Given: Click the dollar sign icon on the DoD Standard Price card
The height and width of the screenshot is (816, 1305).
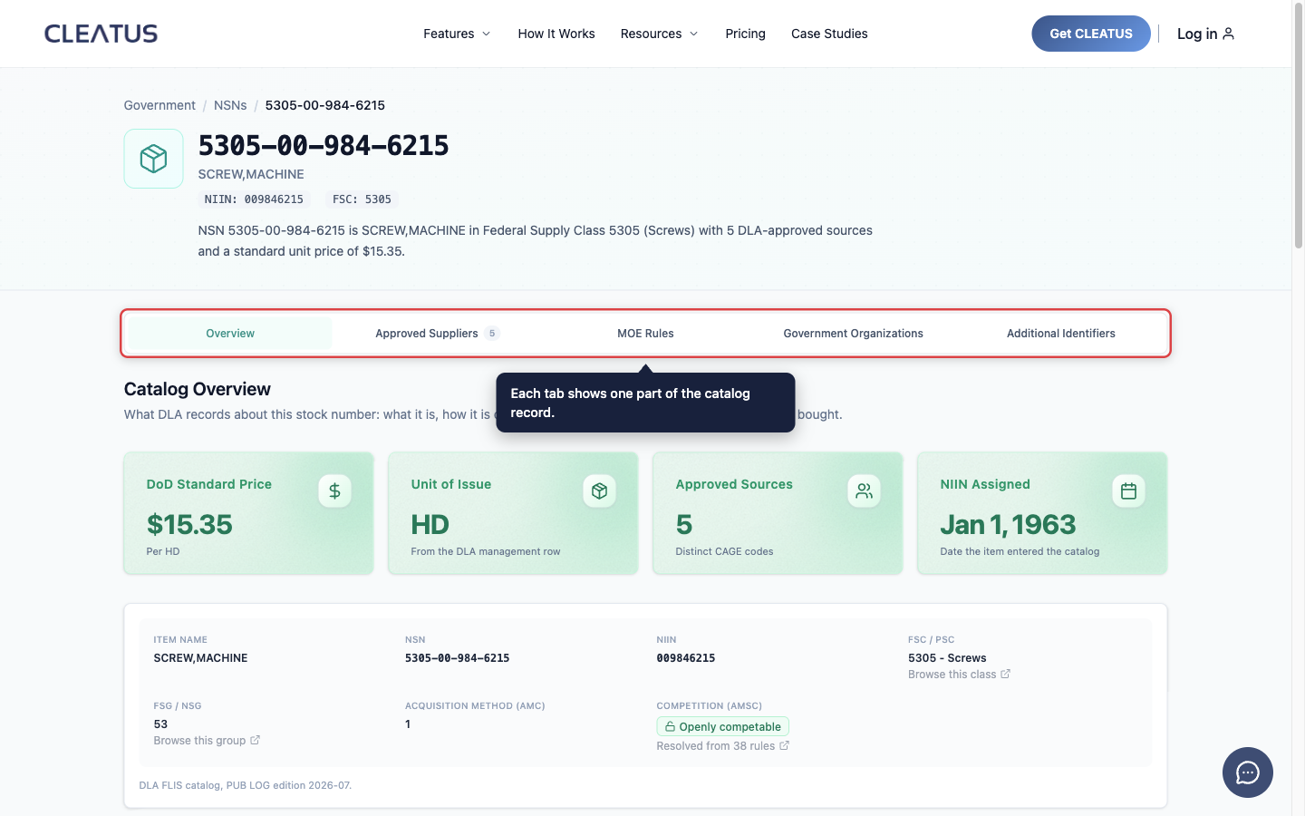Looking at the screenshot, I should click(x=334, y=491).
